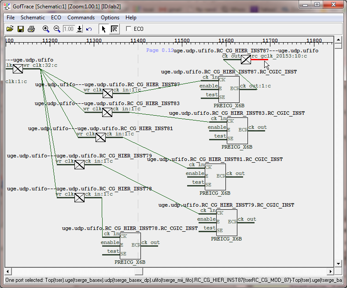Click the Print icon in toolbar

pos(31,29)
